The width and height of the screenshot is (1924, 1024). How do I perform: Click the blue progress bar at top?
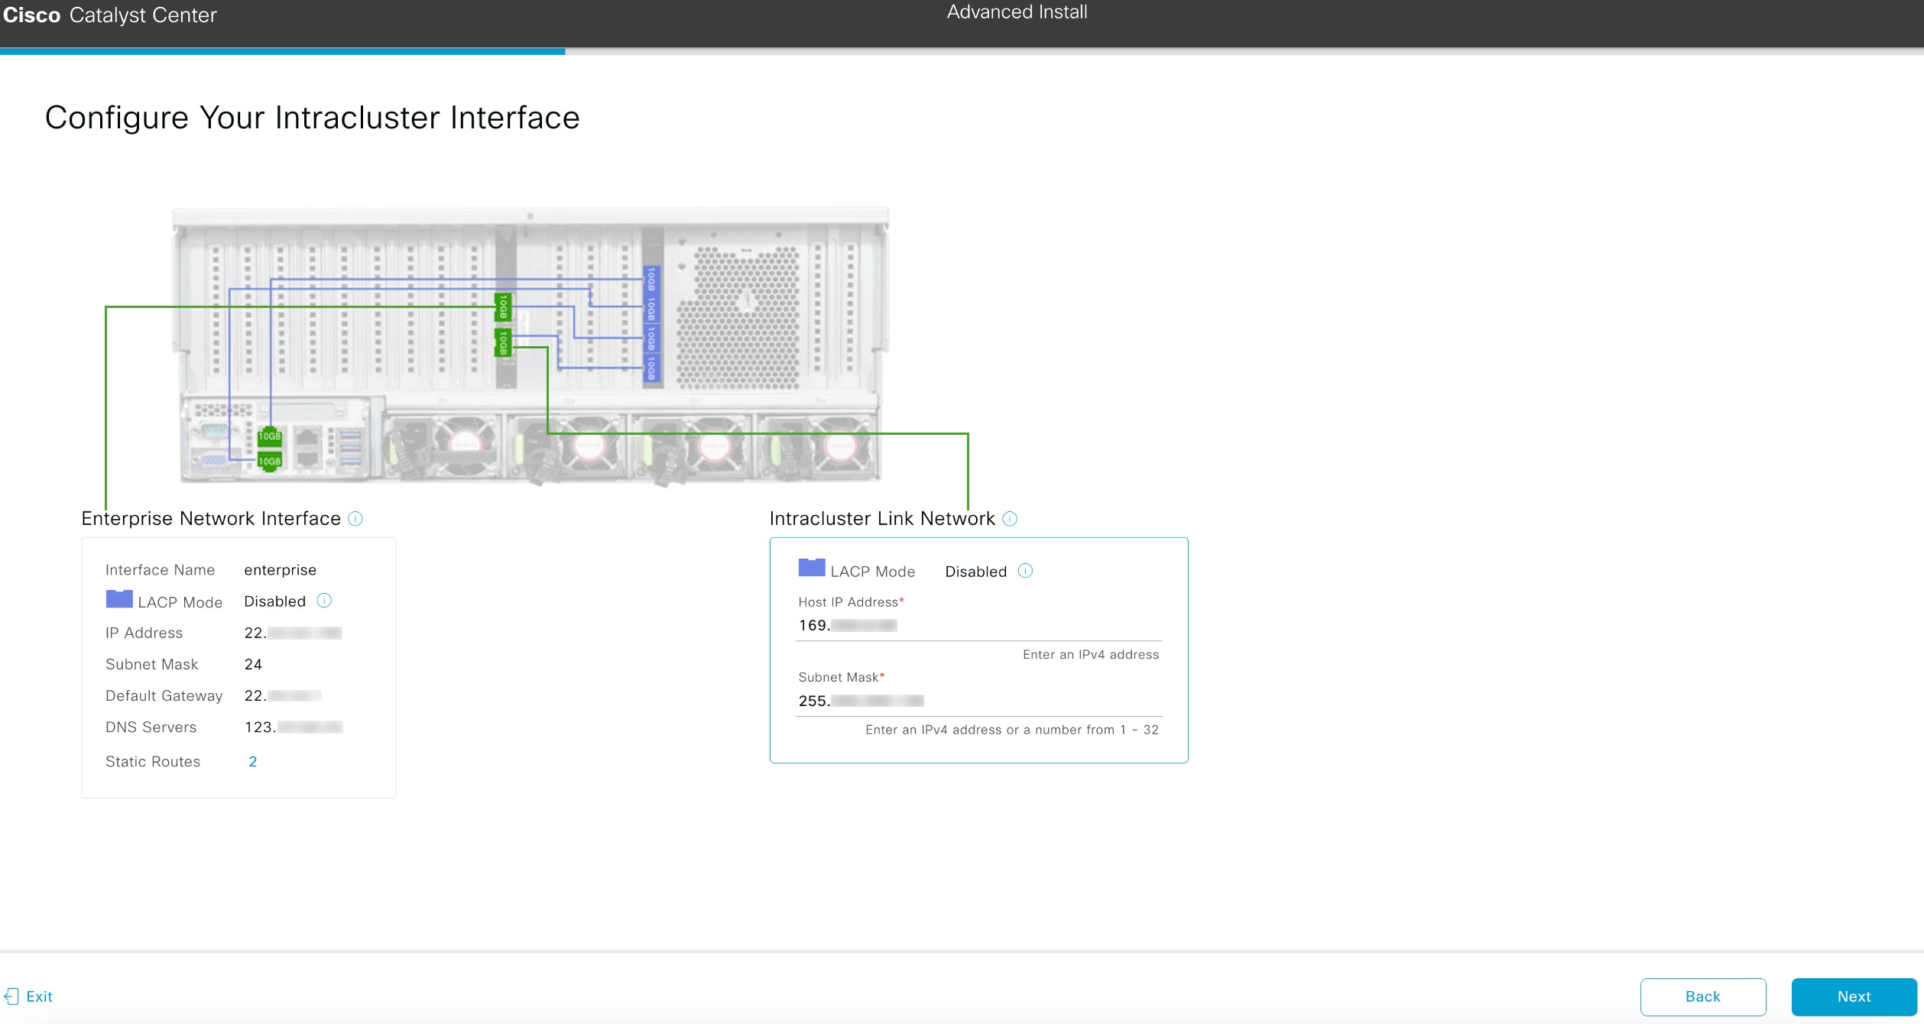point(283,52)
